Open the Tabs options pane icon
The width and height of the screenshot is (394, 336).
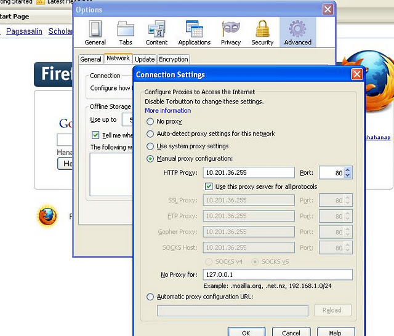pos(126,33)
